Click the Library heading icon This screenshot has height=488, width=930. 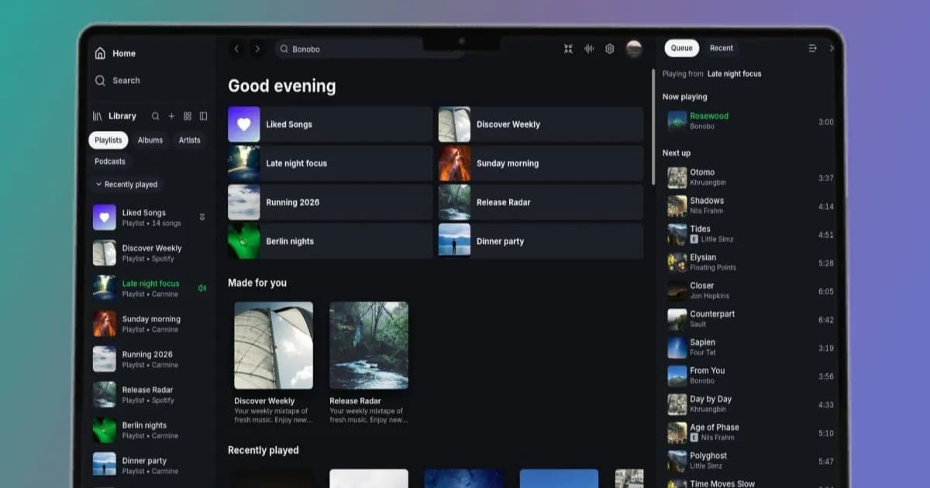pyautogui.click(x=97, y=116)
